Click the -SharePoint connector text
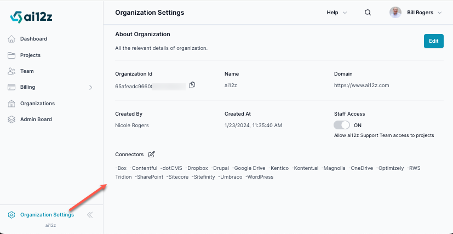Viewport: 453px width, 234px height. click(149, 177)
